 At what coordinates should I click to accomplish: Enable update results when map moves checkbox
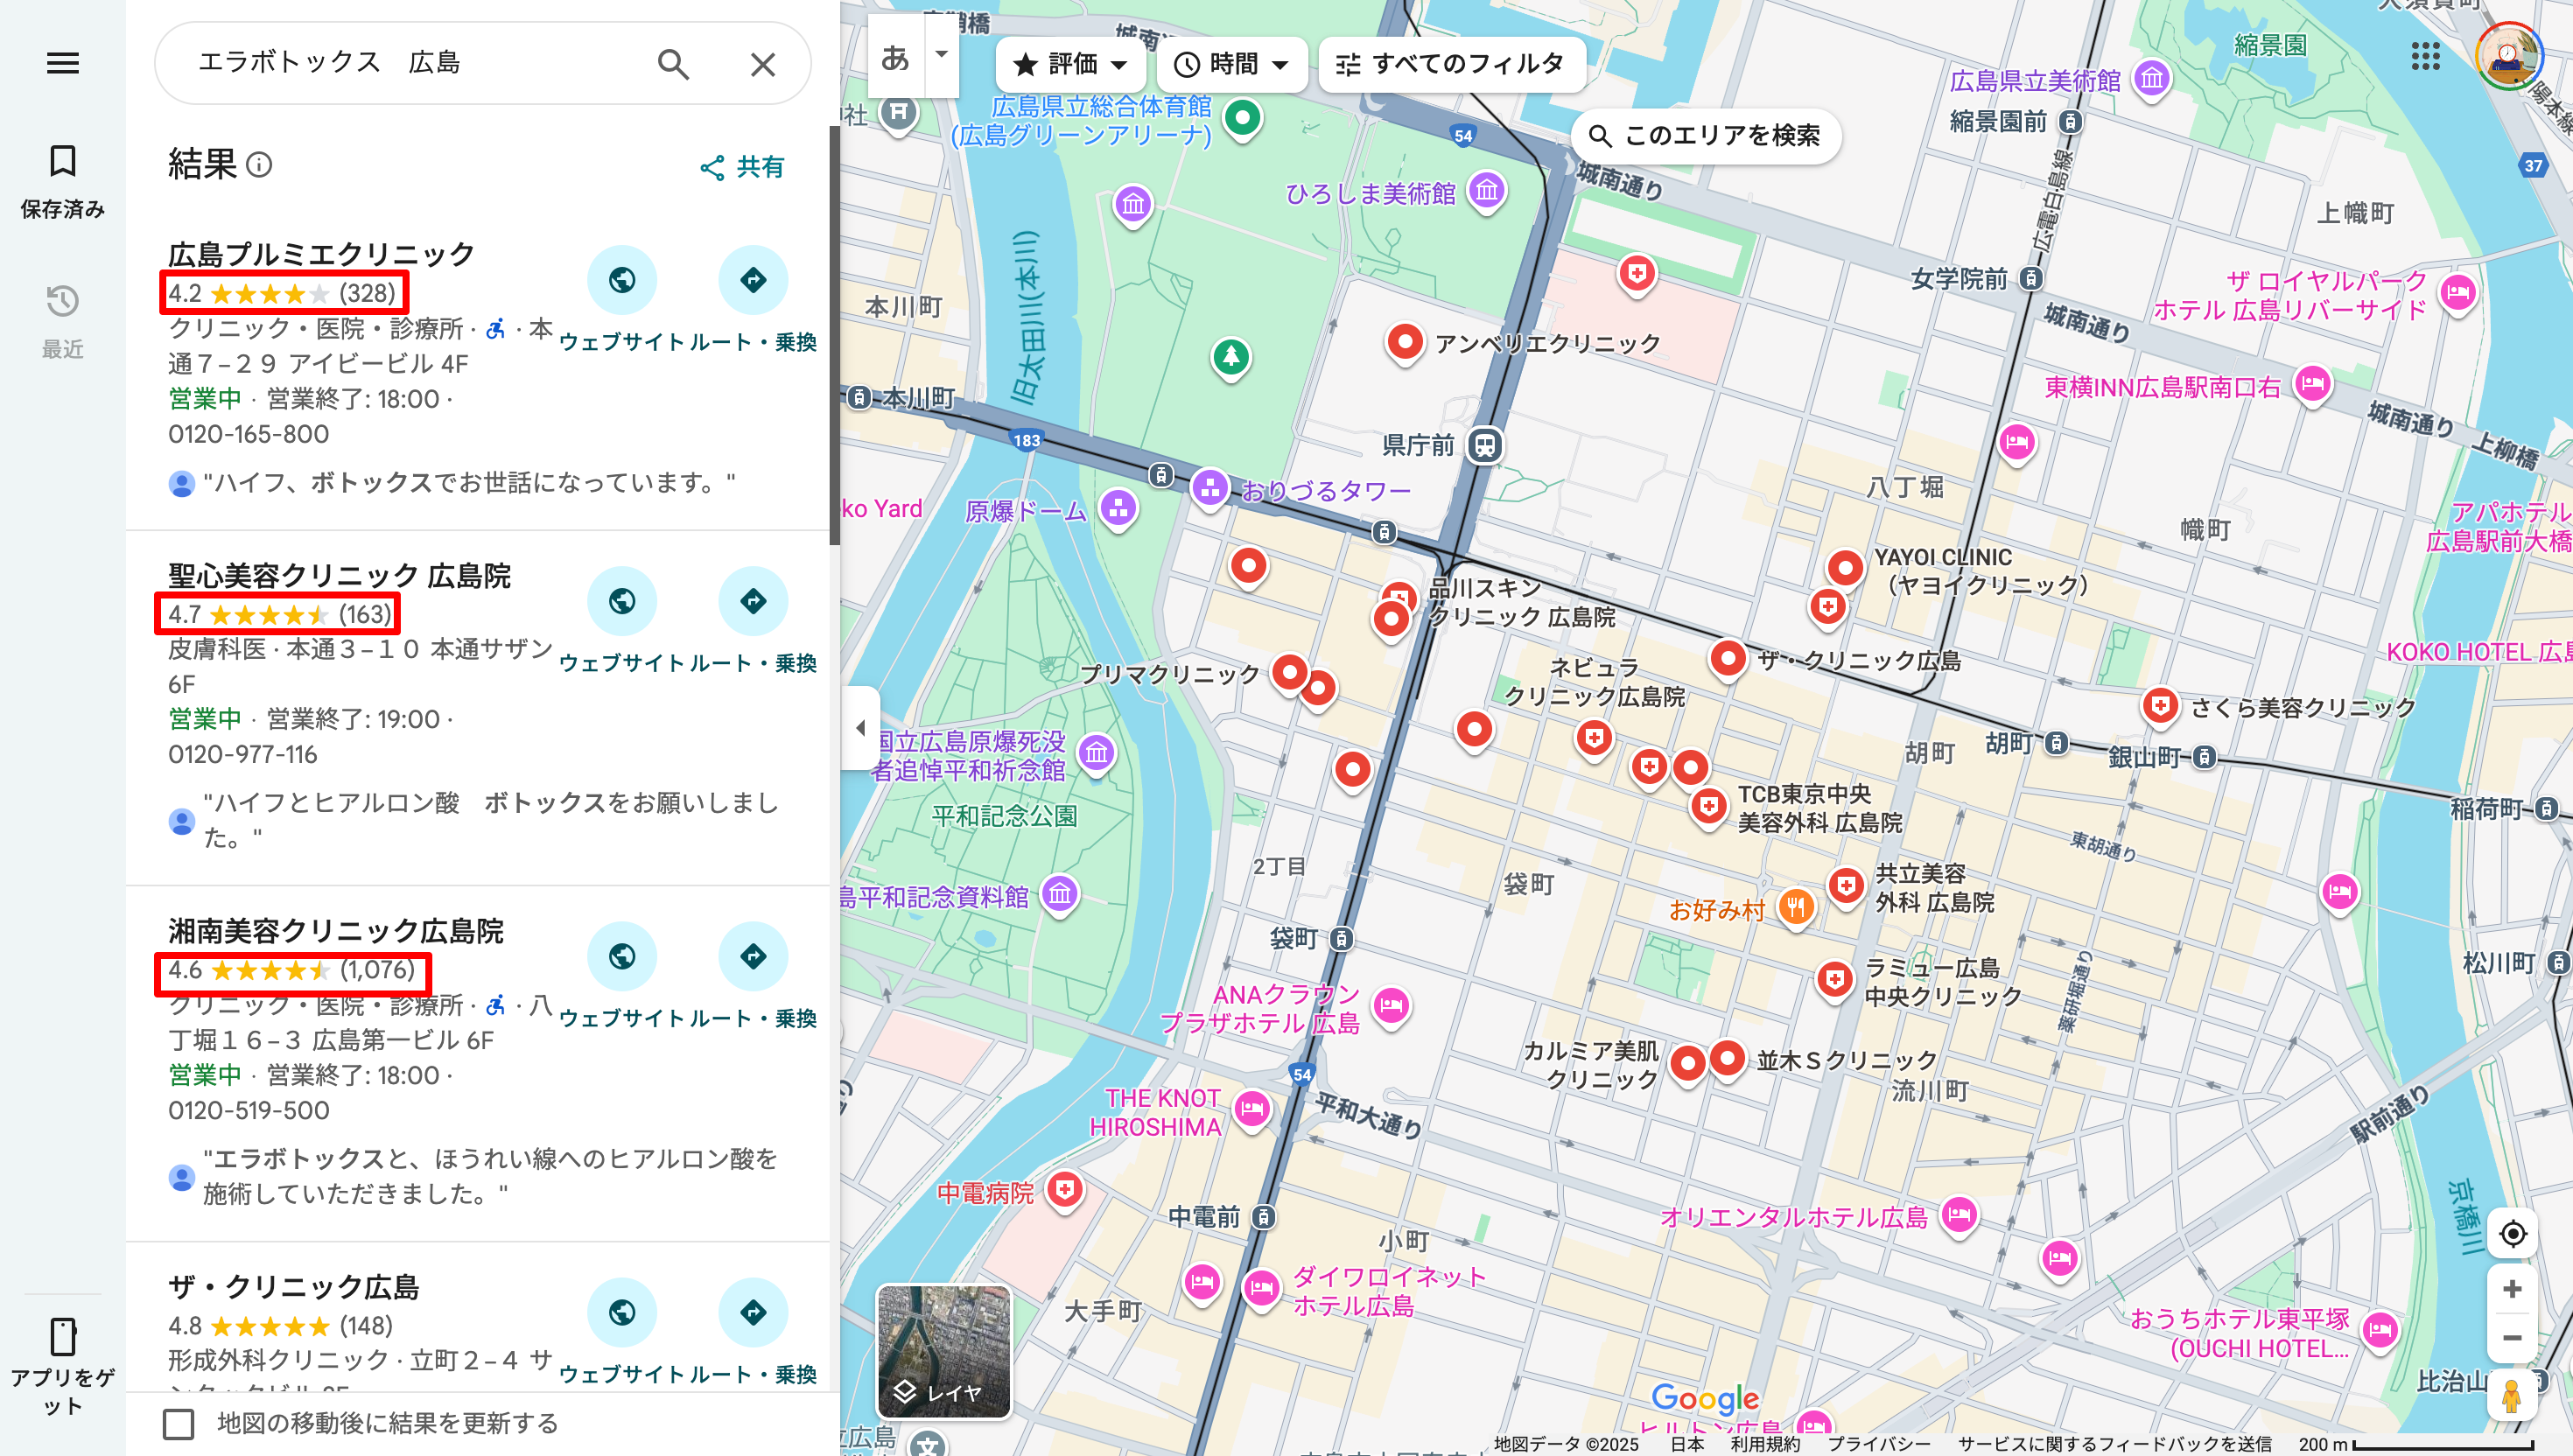coord(179,1423)
